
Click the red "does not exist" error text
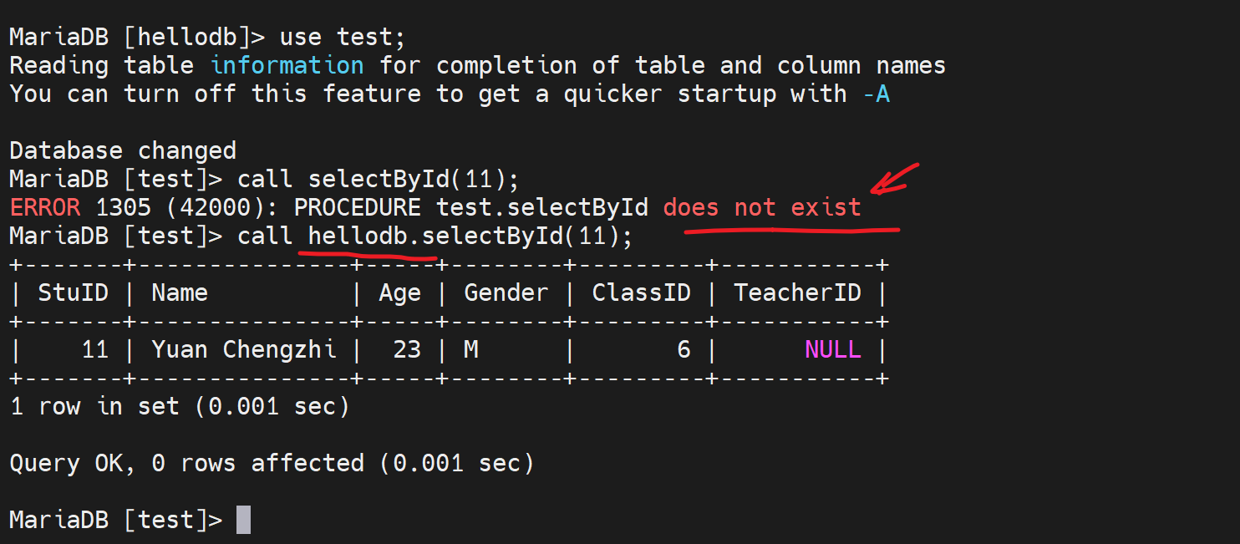pos(761,207)
